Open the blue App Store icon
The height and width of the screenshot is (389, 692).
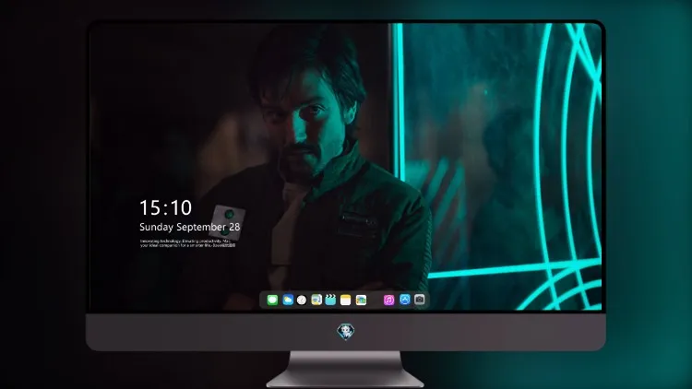pos(405,300)
